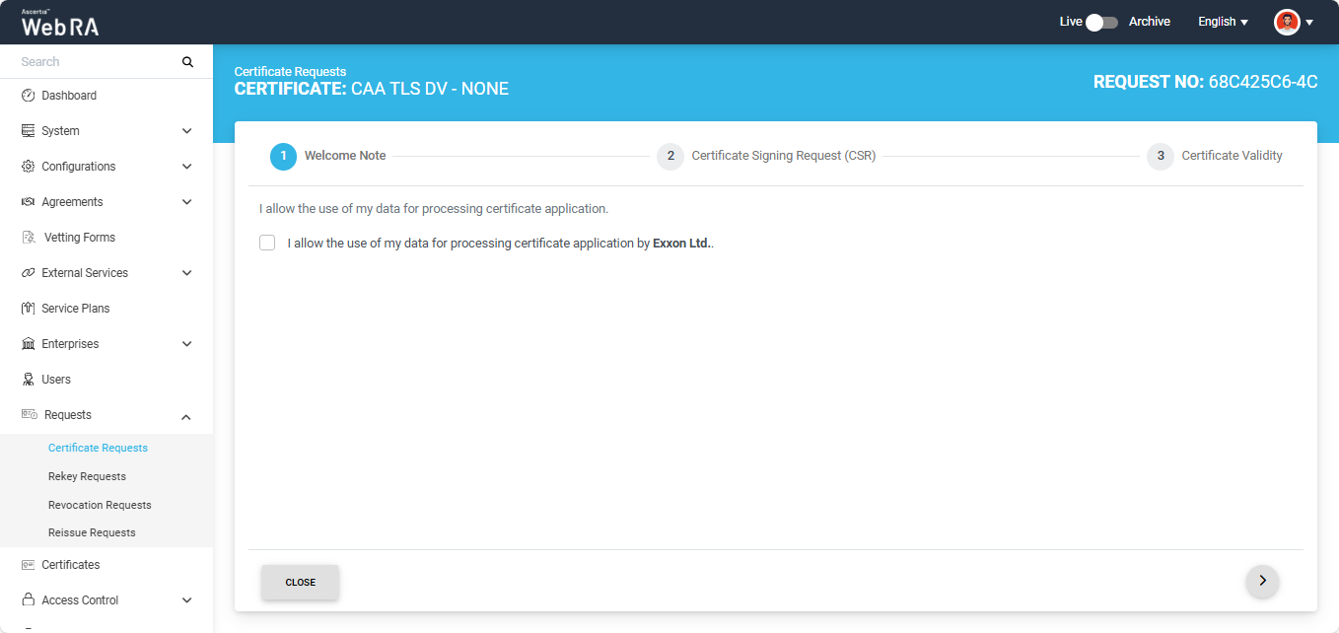Click the External Services link icon
1339x633 pixels.
[28, 273]
